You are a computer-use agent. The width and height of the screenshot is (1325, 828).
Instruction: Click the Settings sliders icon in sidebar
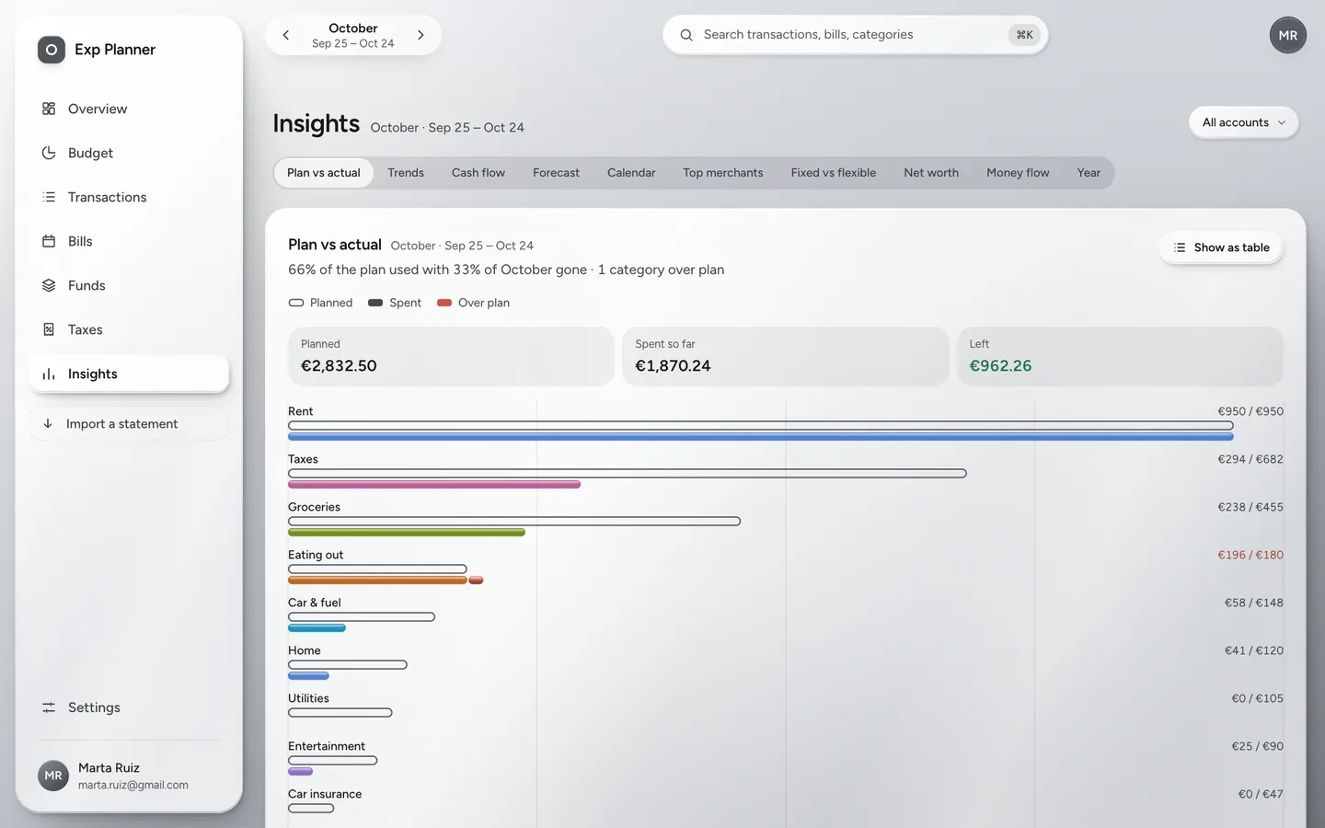[49, 707]
